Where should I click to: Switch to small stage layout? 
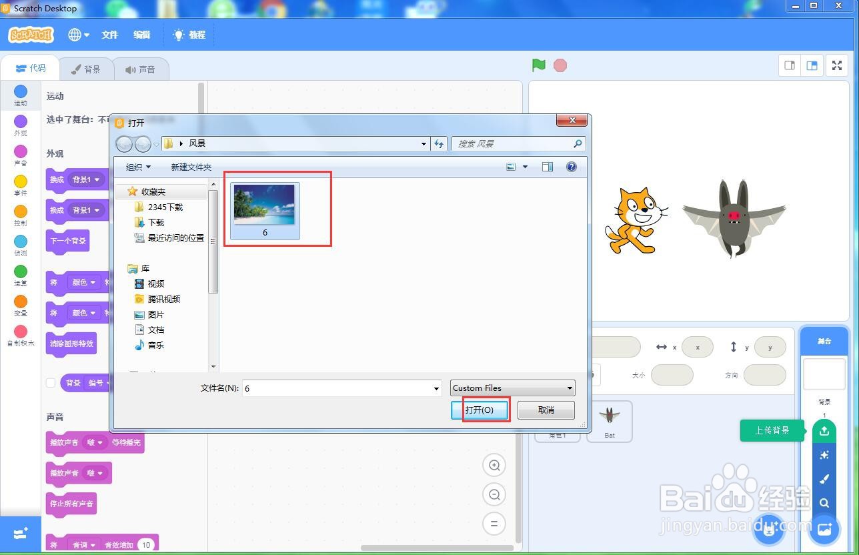tap(790, 65)
